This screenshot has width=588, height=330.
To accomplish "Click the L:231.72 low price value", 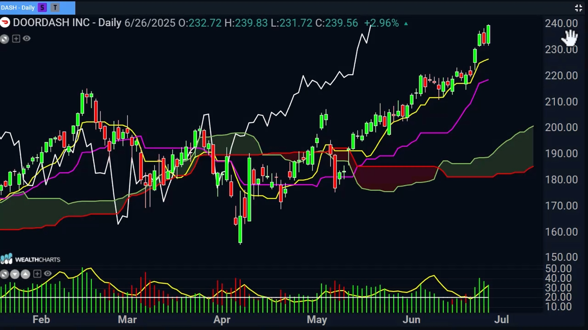I will tap(292, 23).
